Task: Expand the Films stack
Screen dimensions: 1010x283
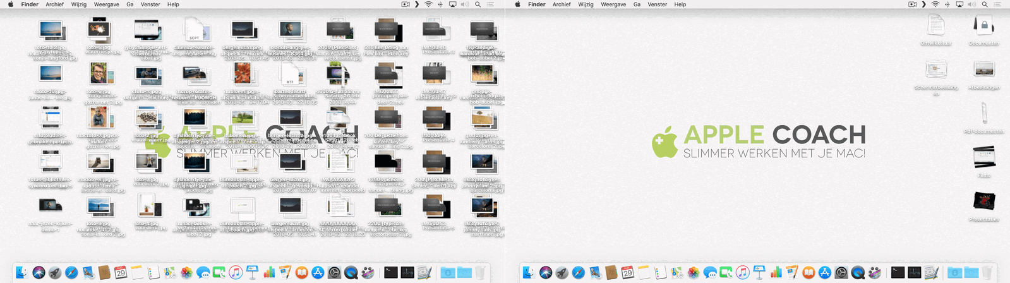Action: [x=983, y=157]
